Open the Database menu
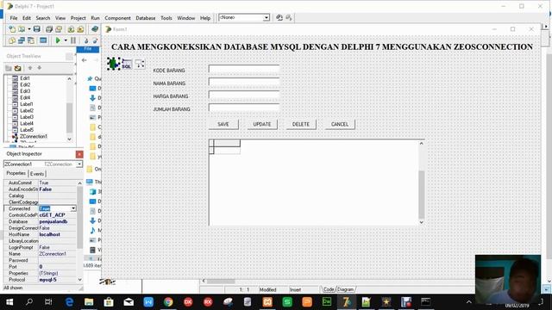The image size is (552, 310). tap(146, 18)
